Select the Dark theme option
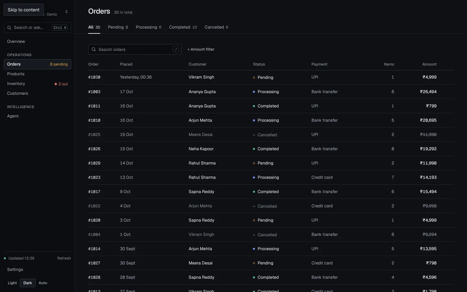 point(28,283)
